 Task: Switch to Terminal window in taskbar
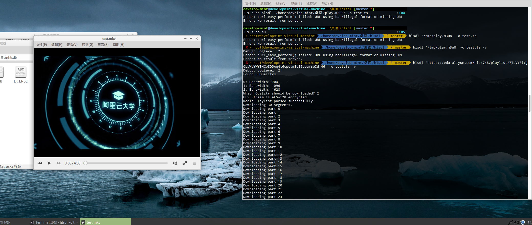click(x=54, y=222)
